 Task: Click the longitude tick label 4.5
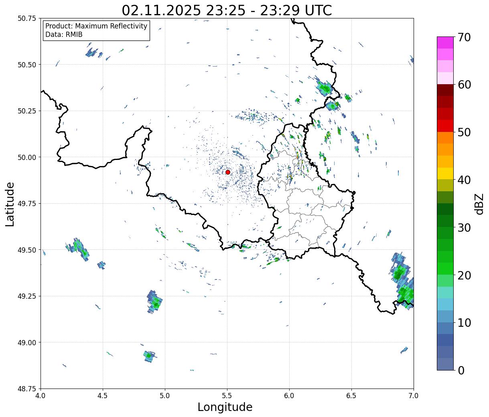pyautogui.click(x=103, y=396)
